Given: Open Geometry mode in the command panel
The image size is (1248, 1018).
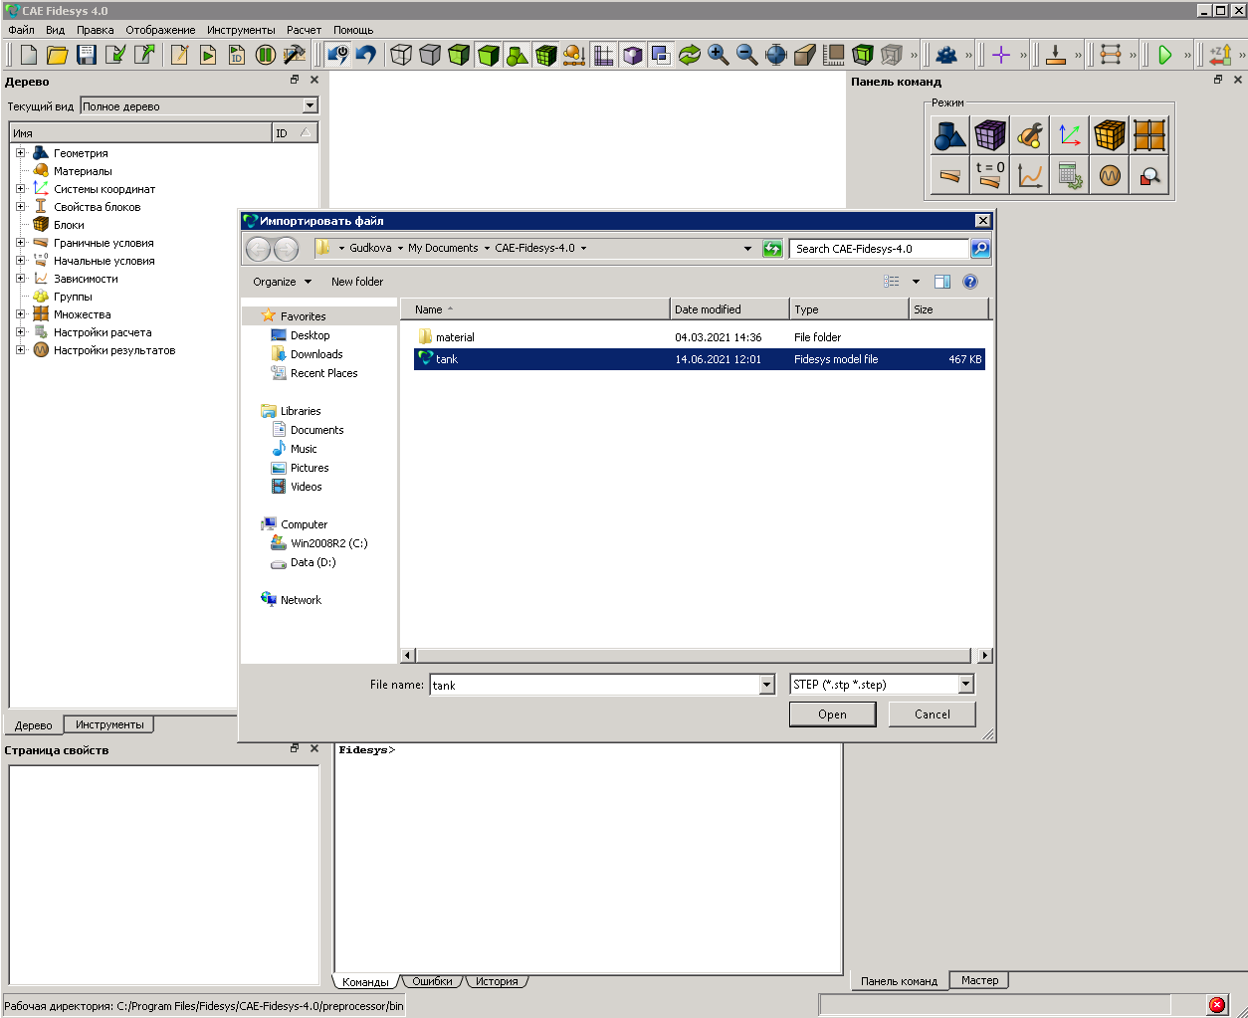Looking at the screenshot, I should [x=950, y=134].
